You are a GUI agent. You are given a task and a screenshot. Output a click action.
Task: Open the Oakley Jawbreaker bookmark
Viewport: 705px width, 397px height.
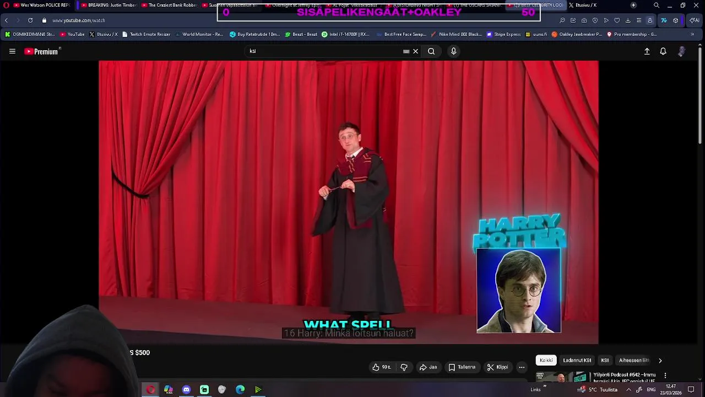[577, 34]
